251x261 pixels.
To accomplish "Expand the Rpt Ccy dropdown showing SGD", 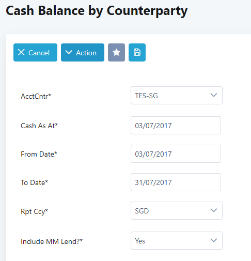I will pyautogui.click(x=177, y=210).
